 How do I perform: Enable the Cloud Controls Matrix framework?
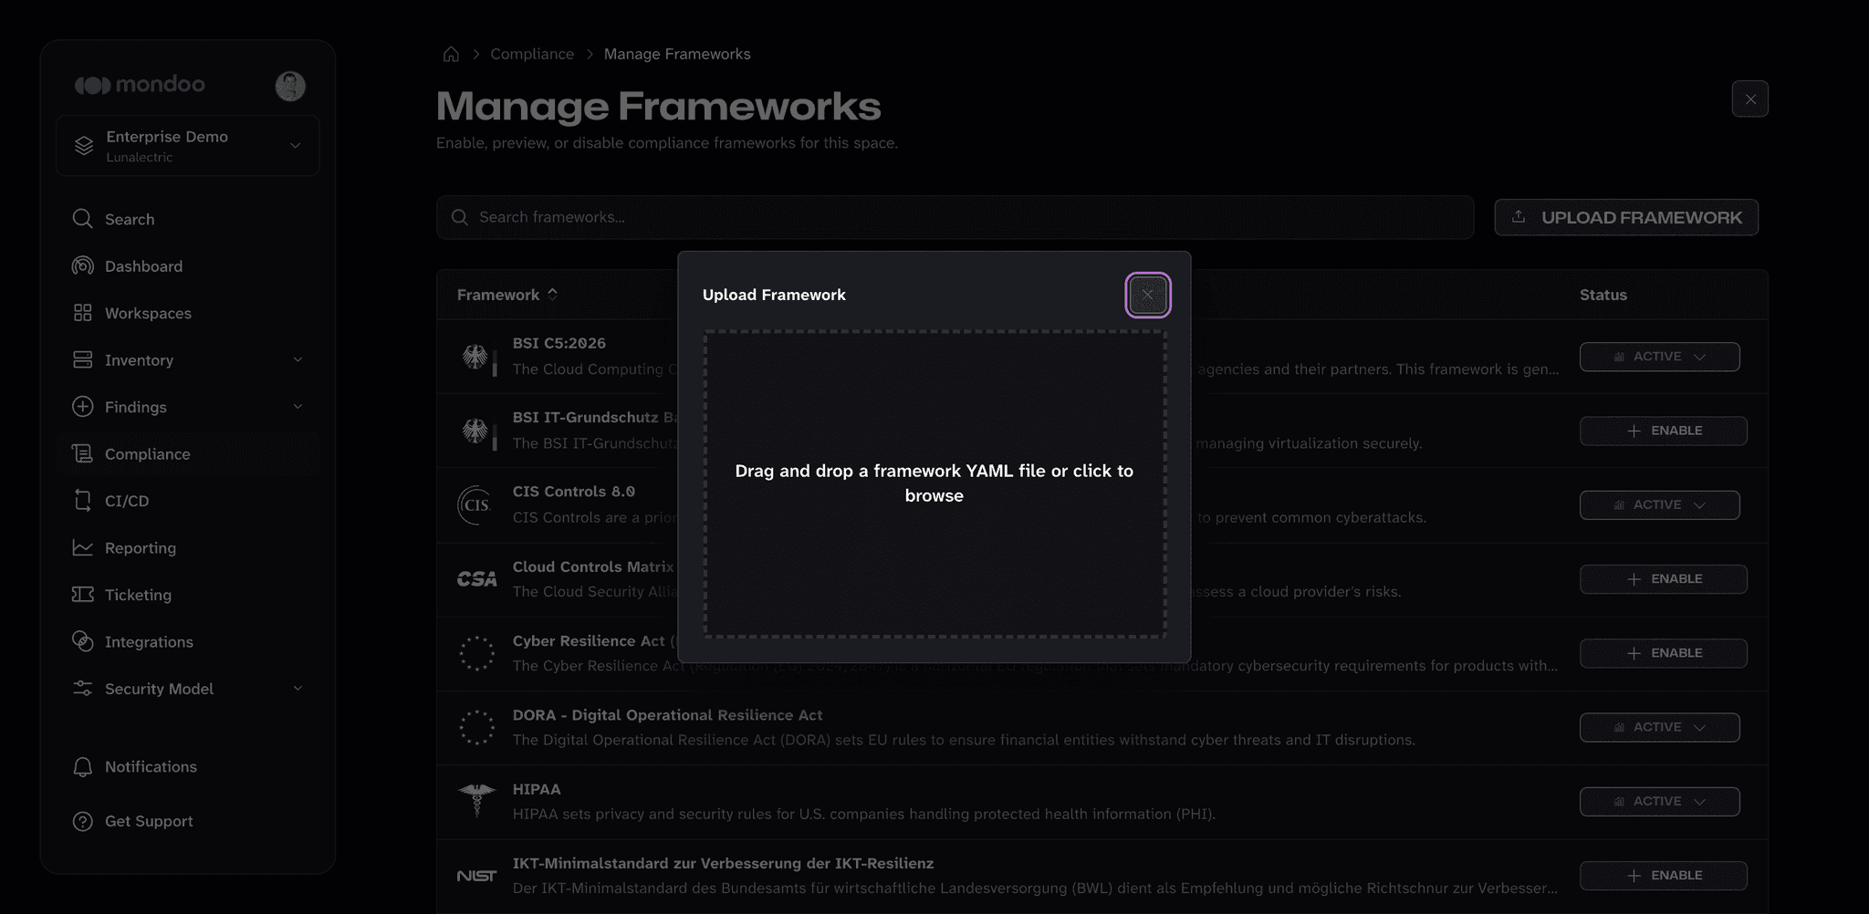coord(1663,579)
